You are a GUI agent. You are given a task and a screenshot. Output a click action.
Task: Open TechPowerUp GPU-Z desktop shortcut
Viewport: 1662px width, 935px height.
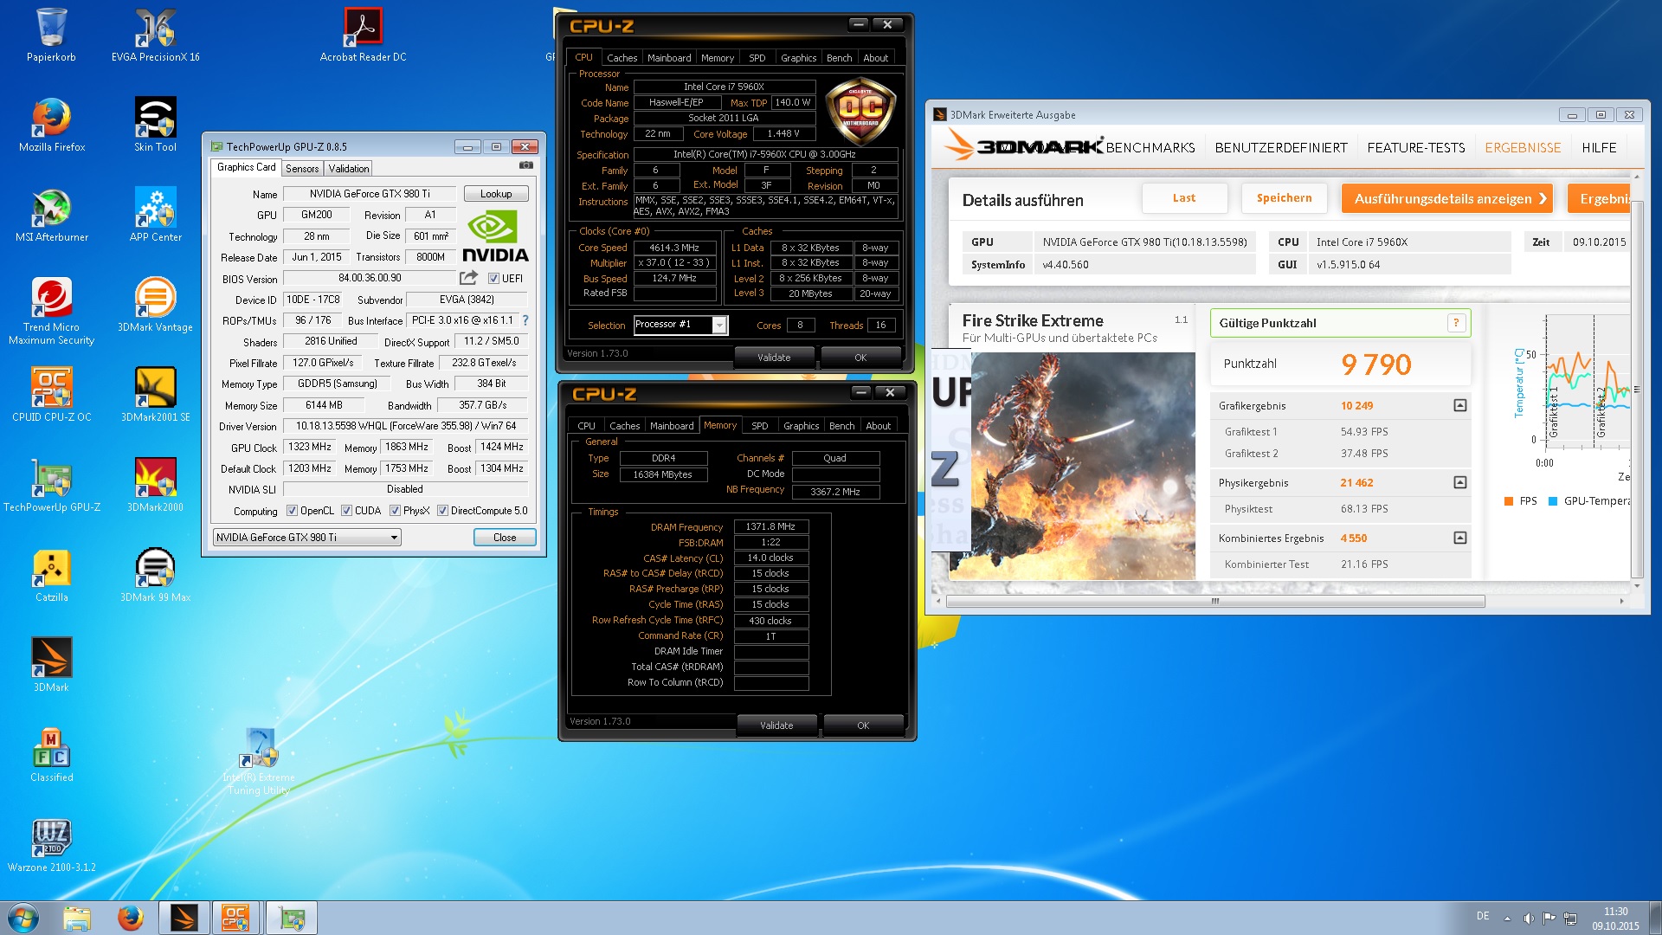52,485
